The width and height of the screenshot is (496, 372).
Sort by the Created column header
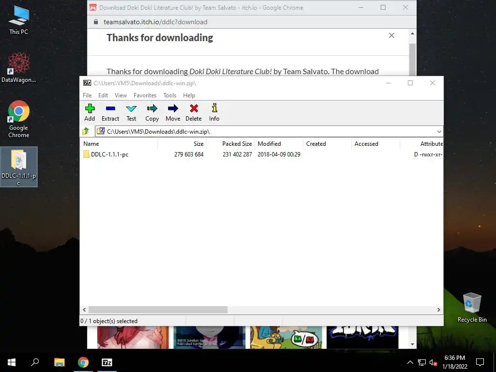coord(327,143)
